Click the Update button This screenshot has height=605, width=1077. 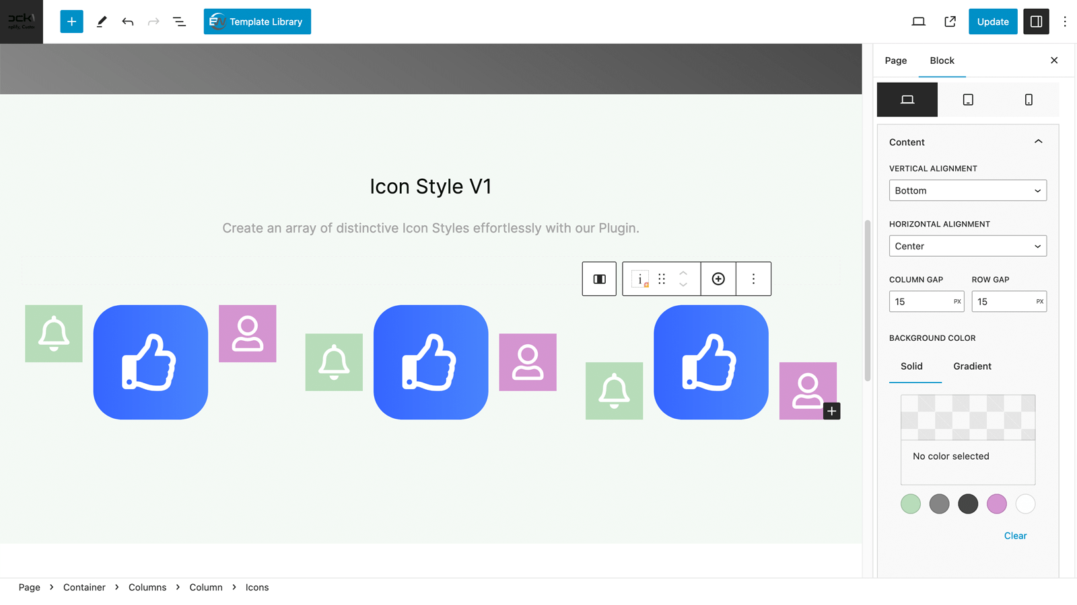click(x=992, y=22)
